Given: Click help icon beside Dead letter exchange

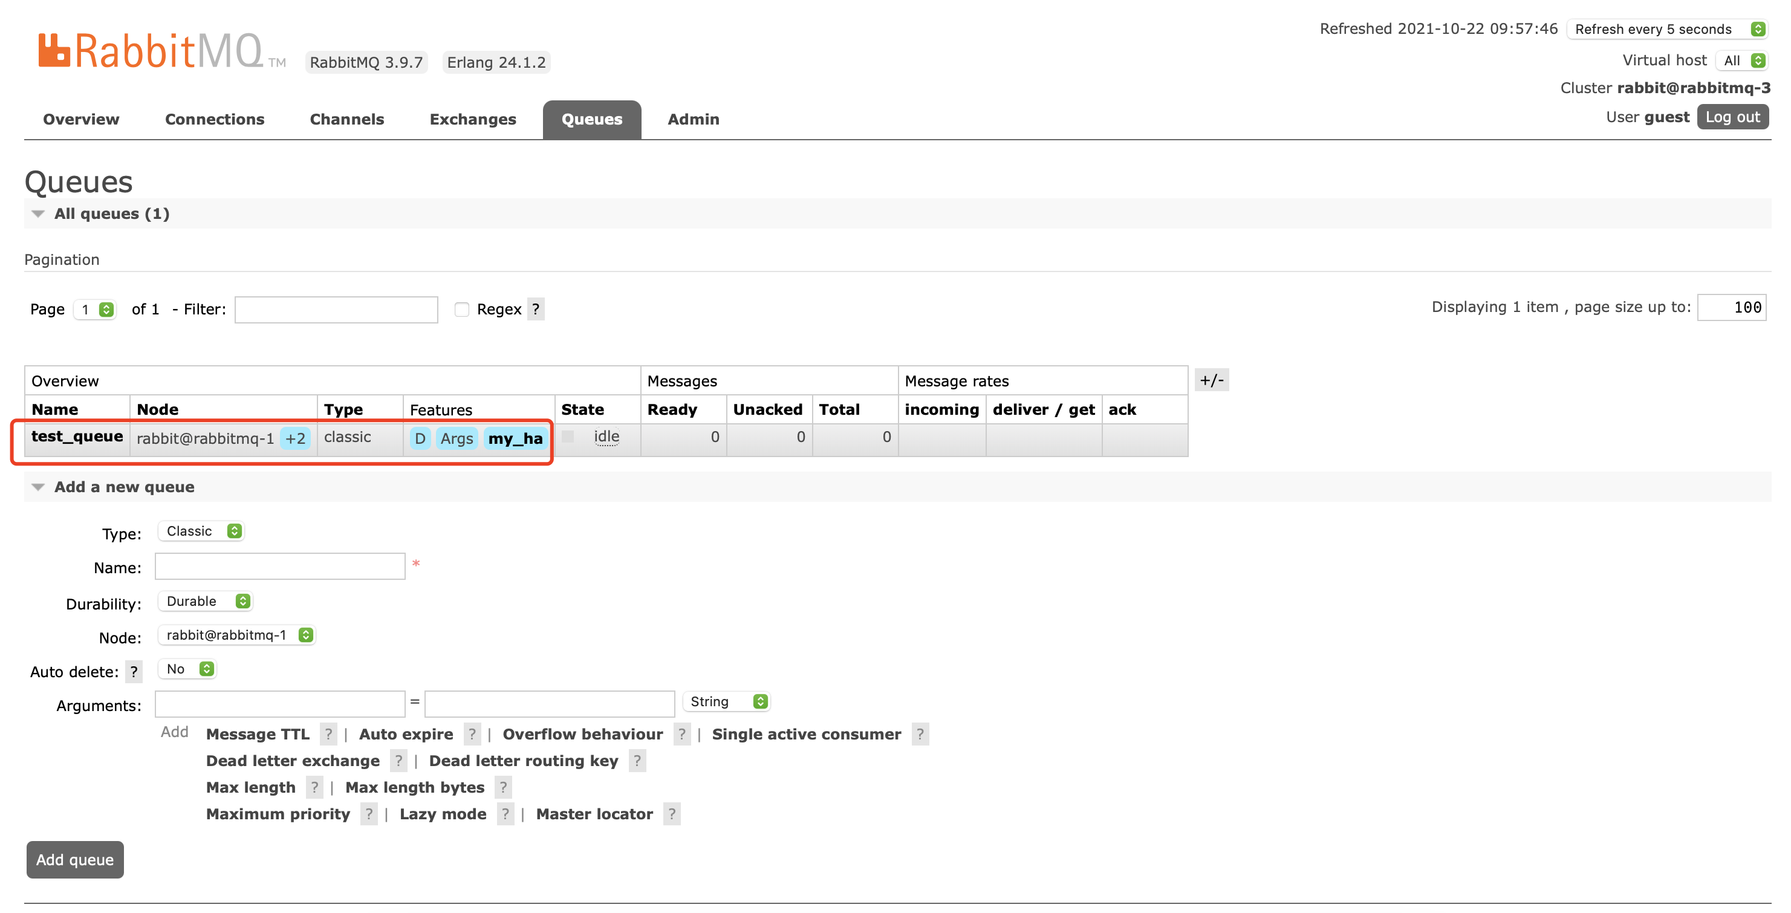Looking at the screenshot, I should [398, 761].
